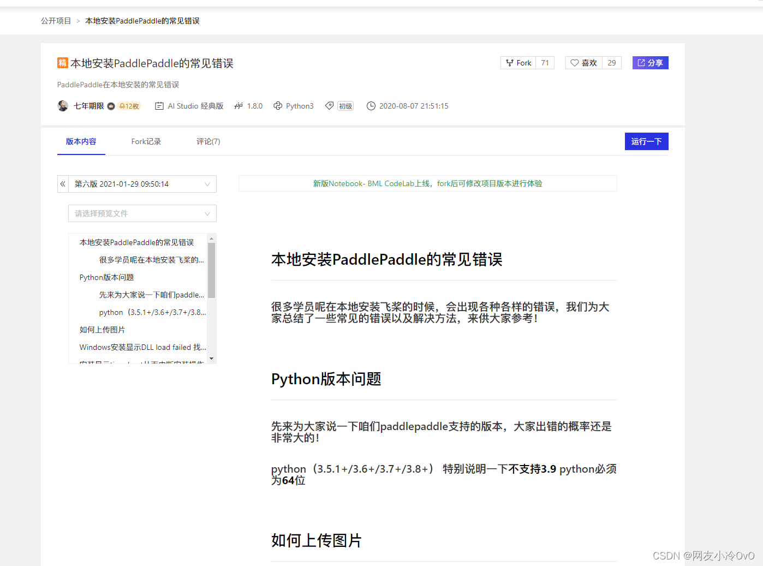The image size is (763, 566).
Task: Select outline item 先来为大家说一下咱们paddle...
Action: pyautogui.click(x=152, y=295)
